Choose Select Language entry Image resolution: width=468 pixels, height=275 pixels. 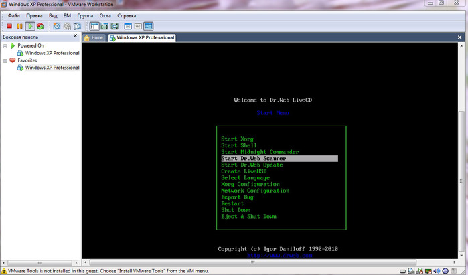[x=245, y=178]
